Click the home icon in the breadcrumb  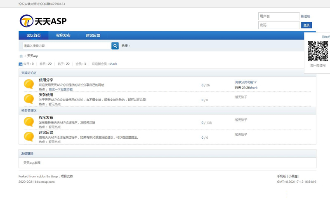tap(21, 56)
